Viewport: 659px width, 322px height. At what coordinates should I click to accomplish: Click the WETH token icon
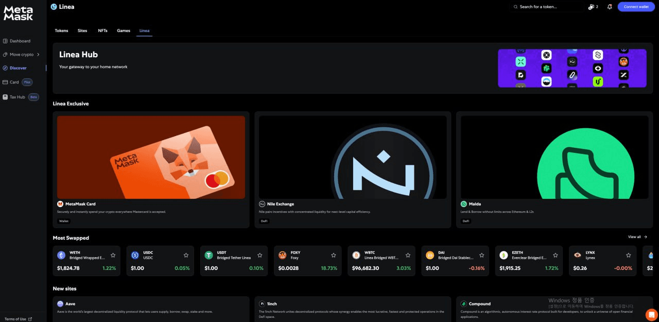pyautogui.click(x=61, y=255)
